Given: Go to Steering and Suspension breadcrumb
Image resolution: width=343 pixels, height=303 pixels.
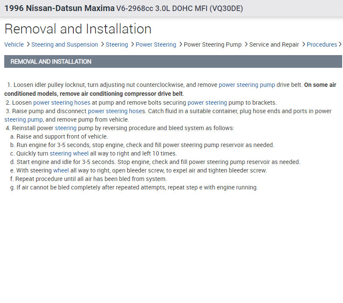Looking at the screenshot, I should click(x=64, y=44).
